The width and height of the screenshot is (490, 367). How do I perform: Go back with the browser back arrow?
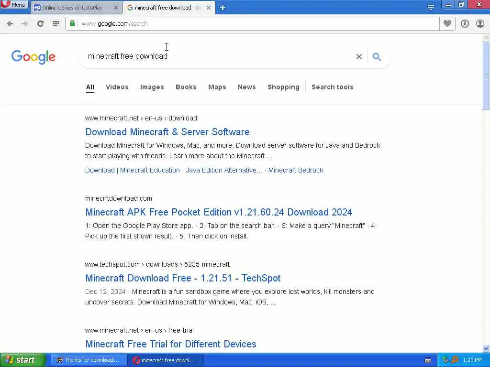(10, 24)
